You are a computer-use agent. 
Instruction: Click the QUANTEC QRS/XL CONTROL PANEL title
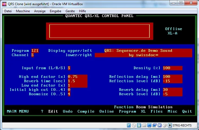tap(99, 16)
